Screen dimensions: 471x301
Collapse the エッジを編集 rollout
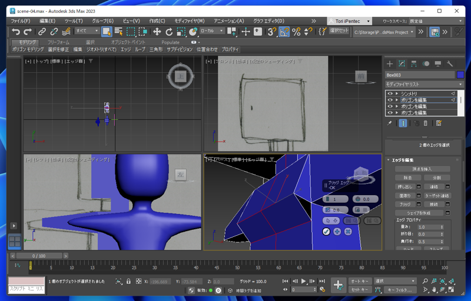tap(389, 160)
